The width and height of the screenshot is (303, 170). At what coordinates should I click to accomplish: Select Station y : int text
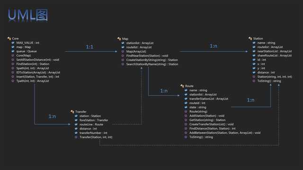click(261, 68)
